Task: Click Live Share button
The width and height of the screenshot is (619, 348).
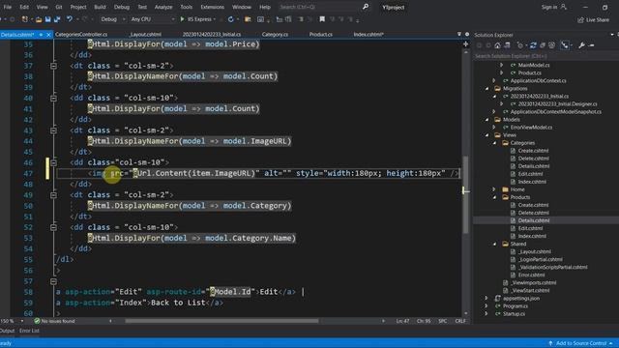Action: tap(593, 19)
